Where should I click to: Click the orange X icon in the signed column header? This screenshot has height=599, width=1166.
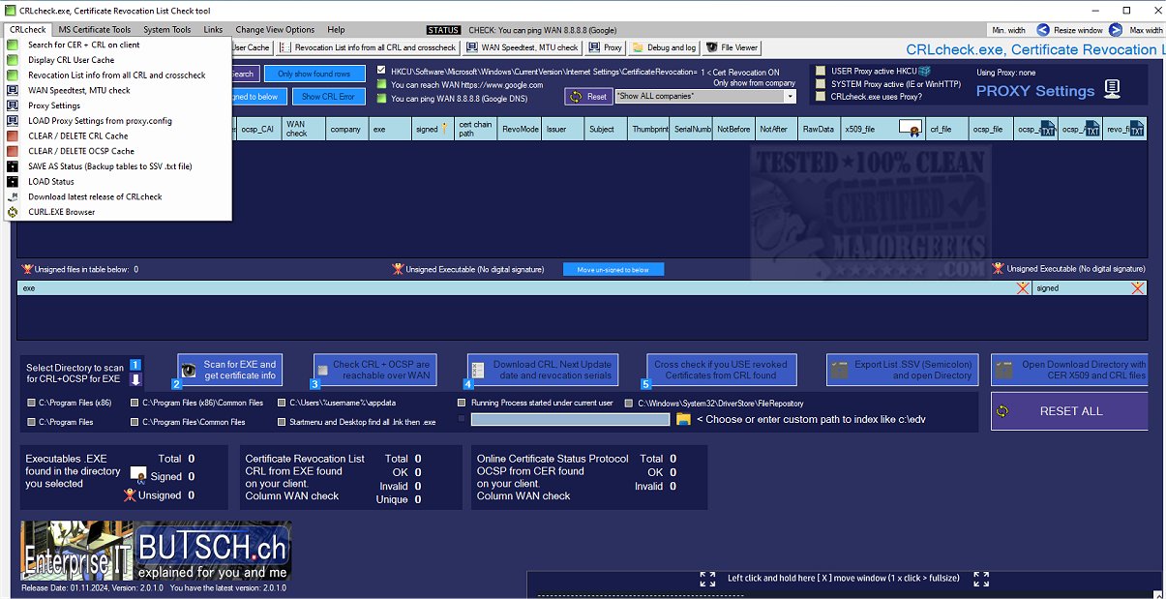coord(1138,288)
